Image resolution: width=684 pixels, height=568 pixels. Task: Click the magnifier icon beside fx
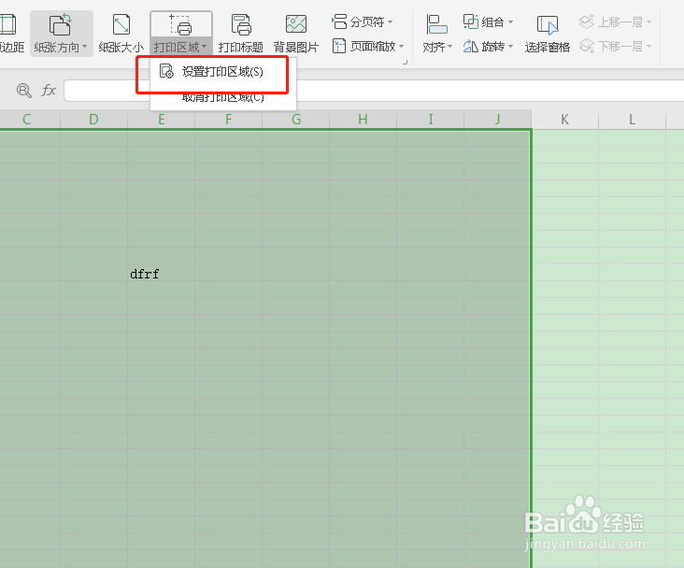[x=24, y=91]
